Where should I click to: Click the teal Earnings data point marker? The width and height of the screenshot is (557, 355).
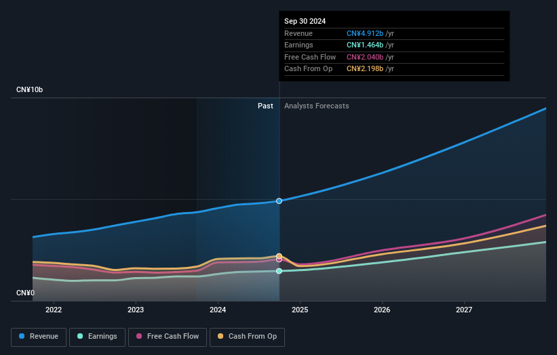[280, 271]
